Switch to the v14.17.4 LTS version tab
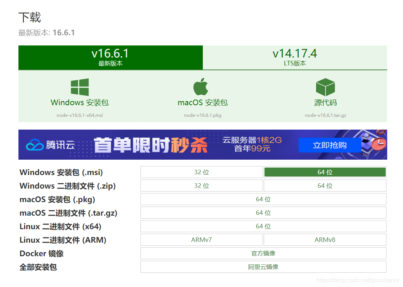The image size is (403, 287). click(x=295, y=57)
